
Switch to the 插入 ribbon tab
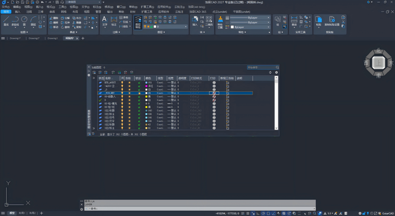click(18, 12)
